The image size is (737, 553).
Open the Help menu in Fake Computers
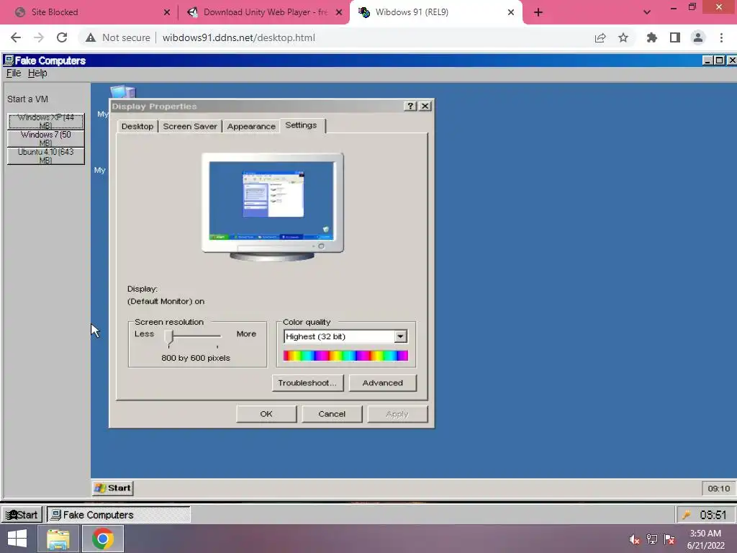click(37, 73)
